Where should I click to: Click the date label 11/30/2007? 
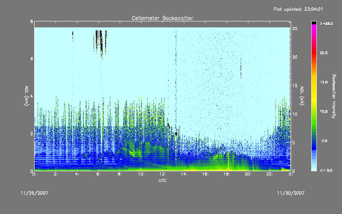pos(291,193)
